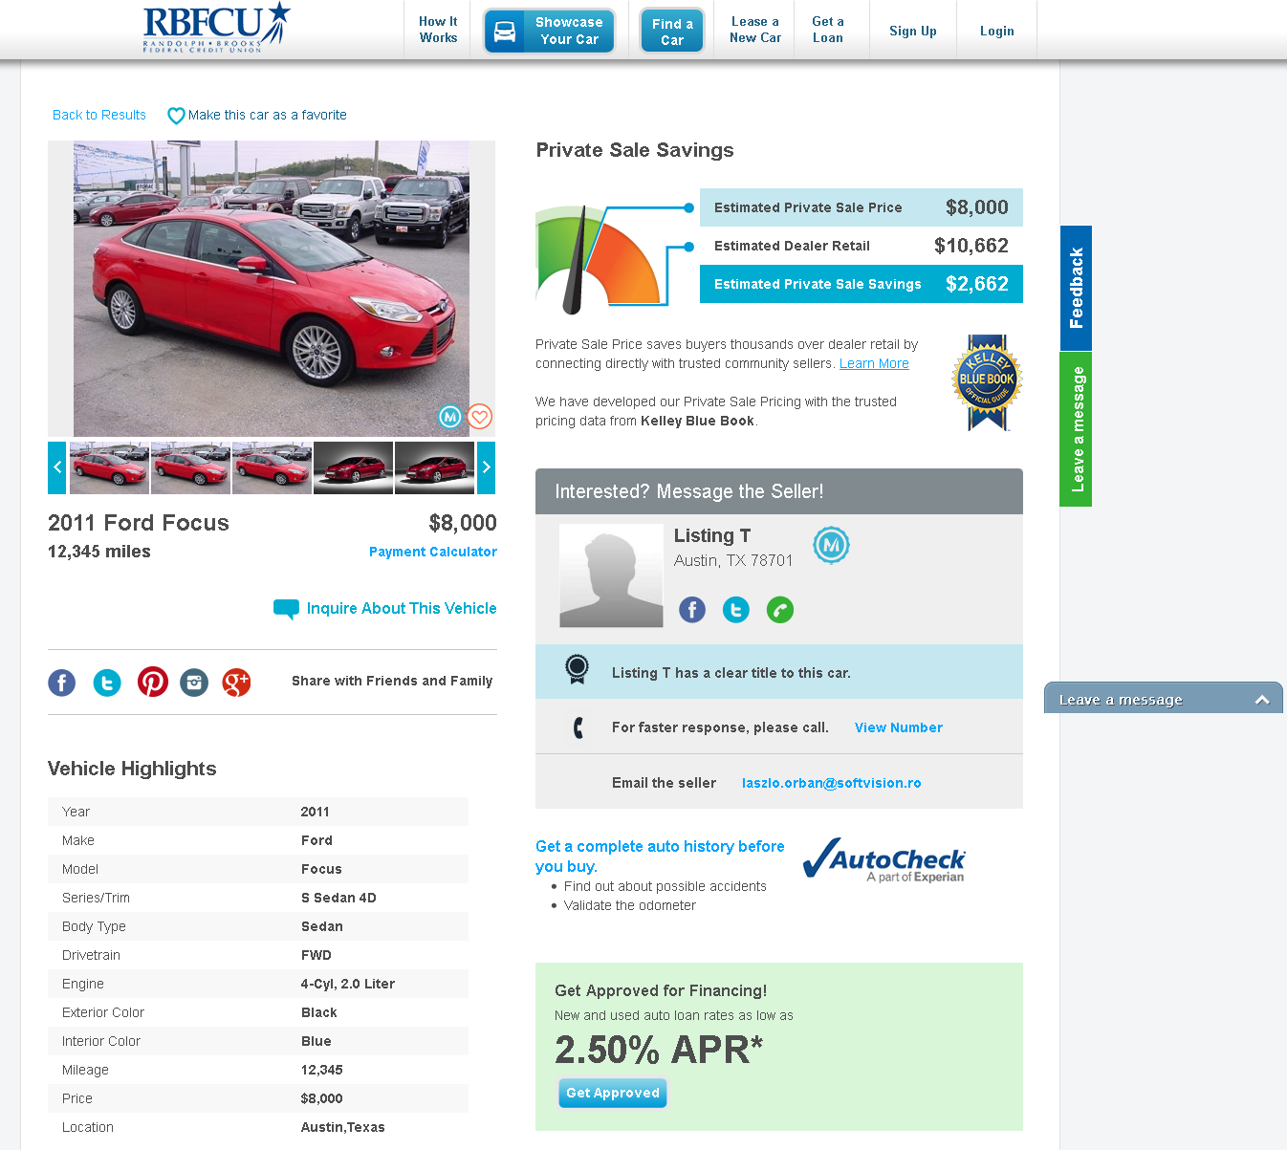
Task: Click the FWD drivetrain value
Action: coord(316,955)
